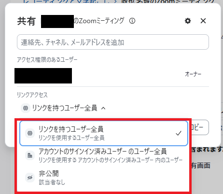This screenshot has height=194, width=223.
Task: Click リンクアクセス section label
Action: (32, 95)
